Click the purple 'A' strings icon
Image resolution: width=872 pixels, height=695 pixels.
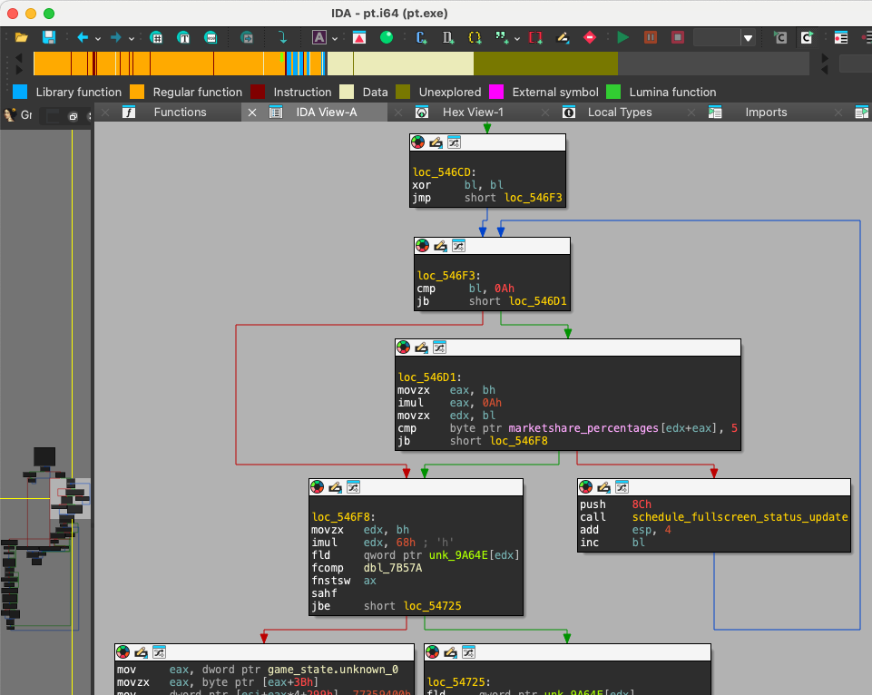coord(319,37)
